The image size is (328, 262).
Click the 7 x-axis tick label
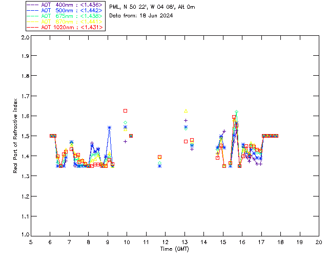tap(69, 242)
